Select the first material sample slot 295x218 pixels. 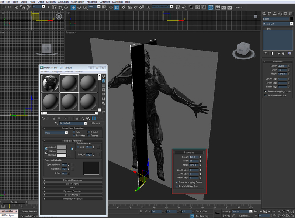point(51,84)
